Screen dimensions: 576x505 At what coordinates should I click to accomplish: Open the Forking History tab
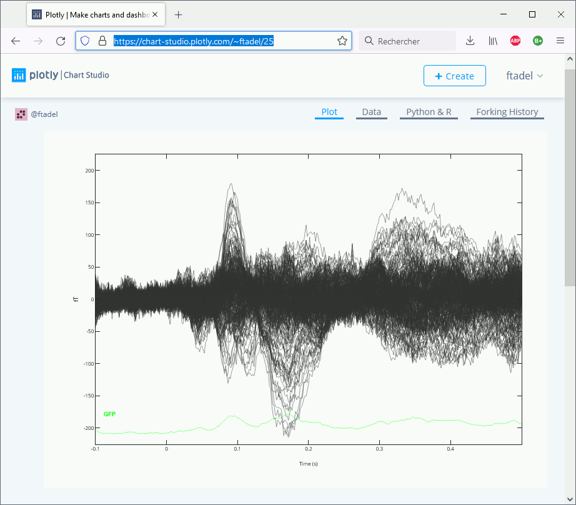point(507,112)
